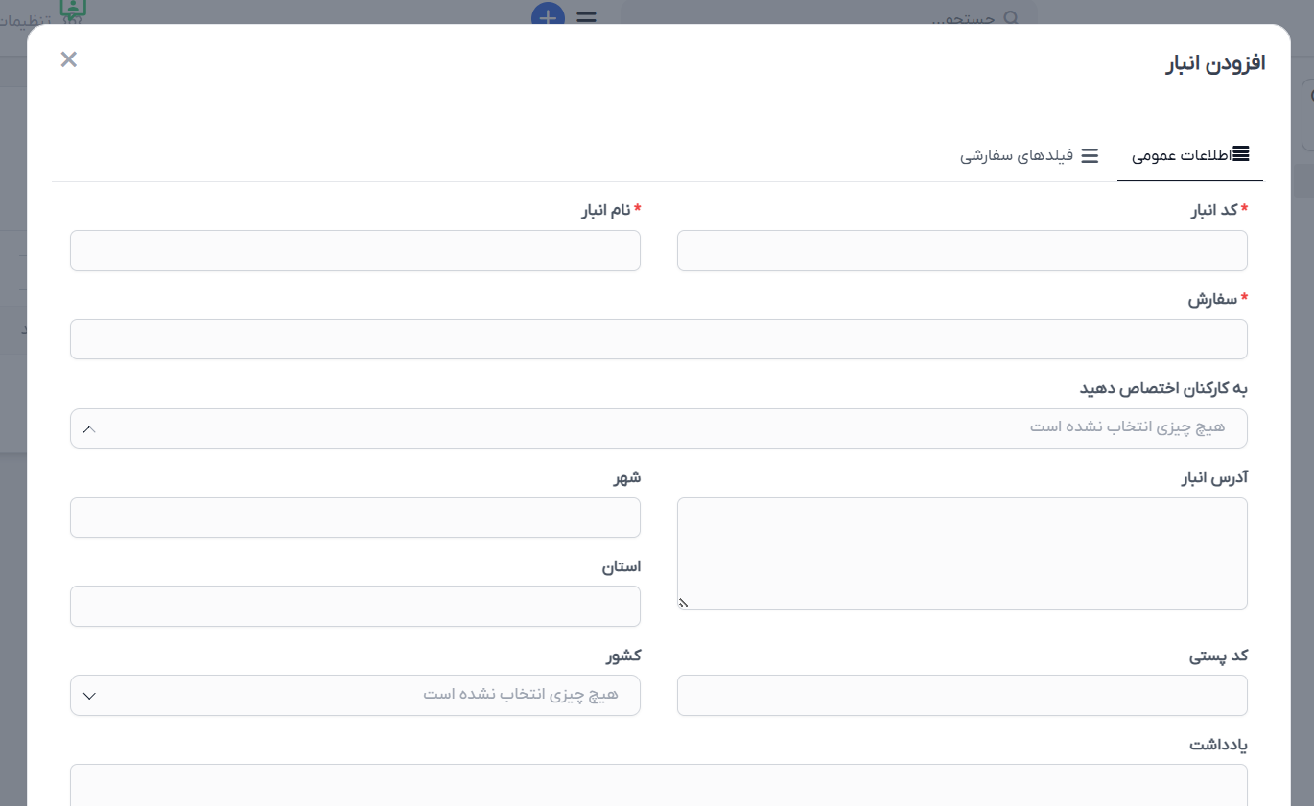Open the به کارکنان اختصاص دهید dropdown

click(659, 428)
